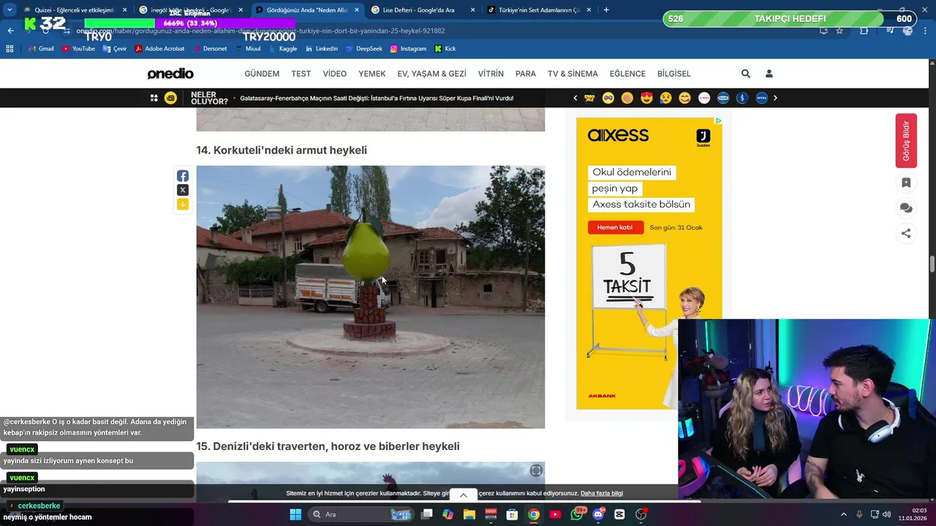This screenshot has width=936, height=526.
Task: Click the Windows taskbar search box
Action: pyautogui.click(x=360, y=514)
